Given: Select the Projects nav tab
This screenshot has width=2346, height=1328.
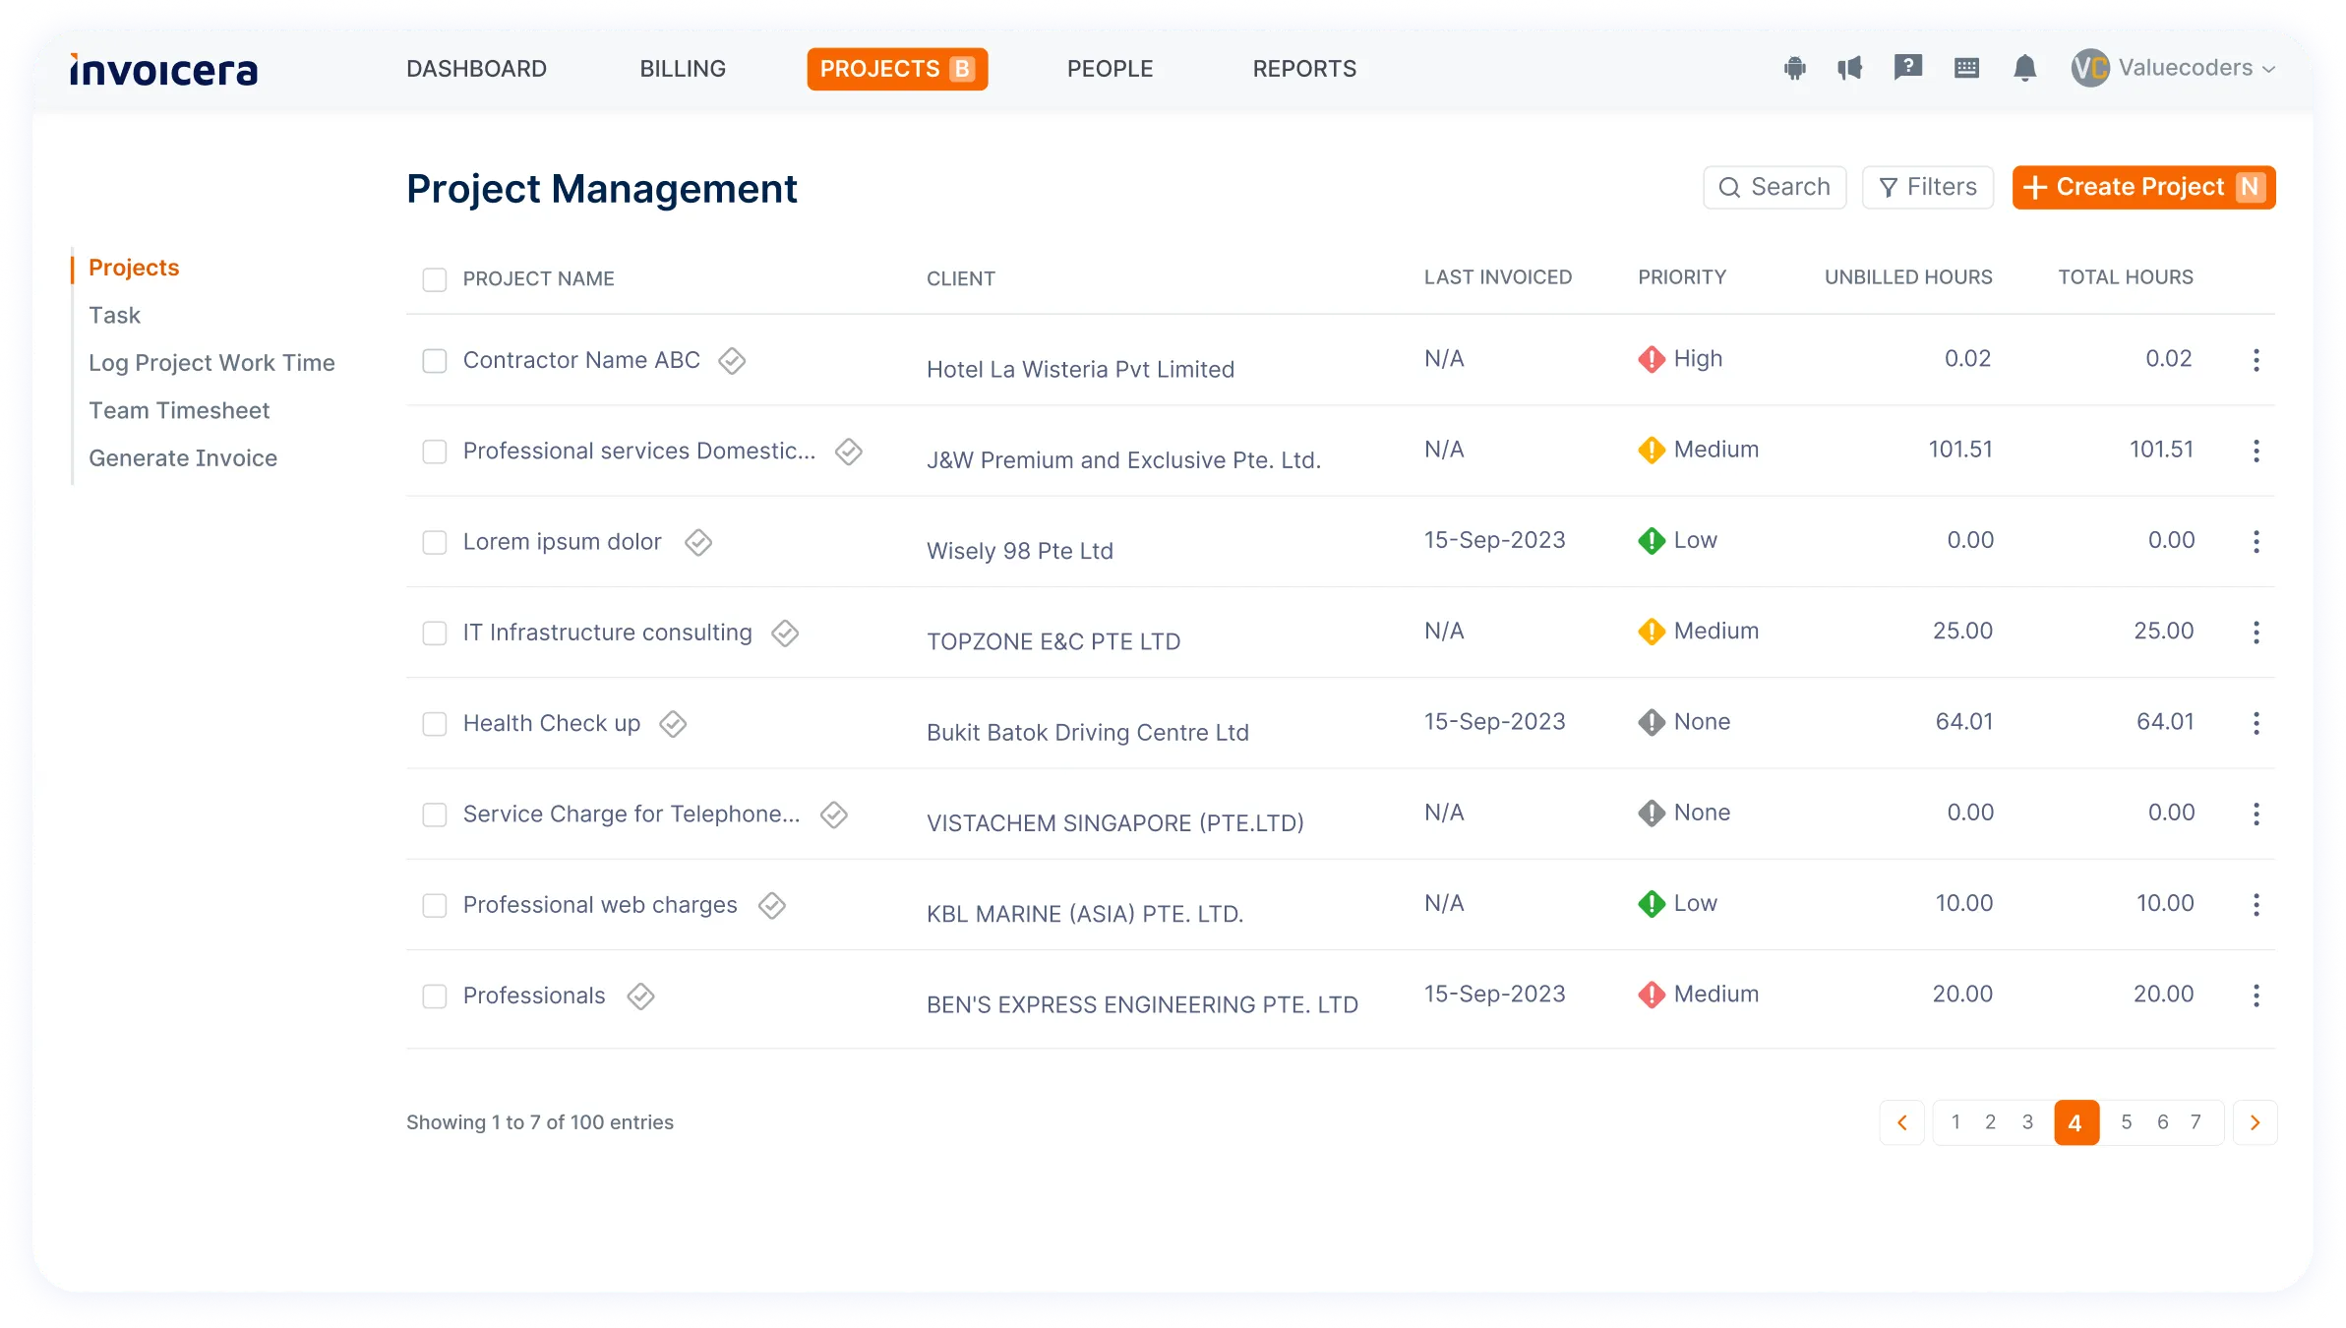Looking at the screenshot, I should coord(897,69).
